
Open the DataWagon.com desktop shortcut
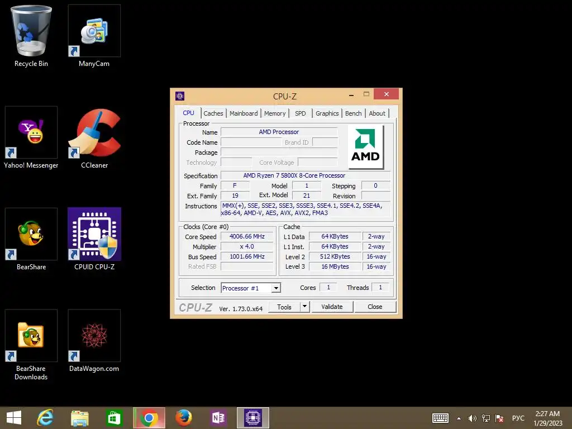coord(94,341)
